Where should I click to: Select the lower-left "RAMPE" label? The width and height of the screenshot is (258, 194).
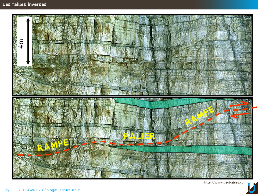[53, 145]
